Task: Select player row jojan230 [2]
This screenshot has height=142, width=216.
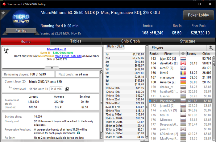Action: pyautogui.click(x=181, y=59)
